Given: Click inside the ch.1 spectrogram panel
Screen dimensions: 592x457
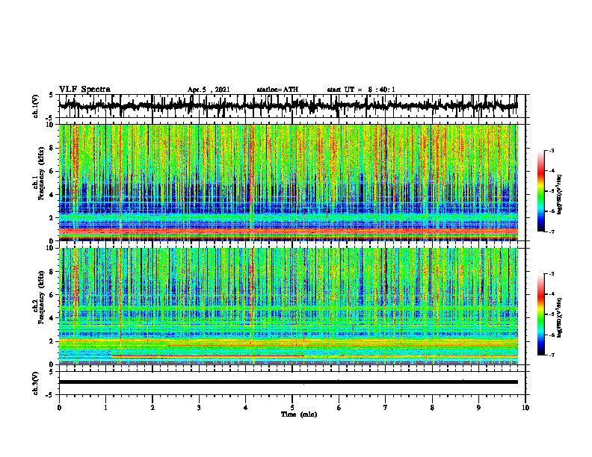Looking at the screenshot, I should tap(289, 182).
